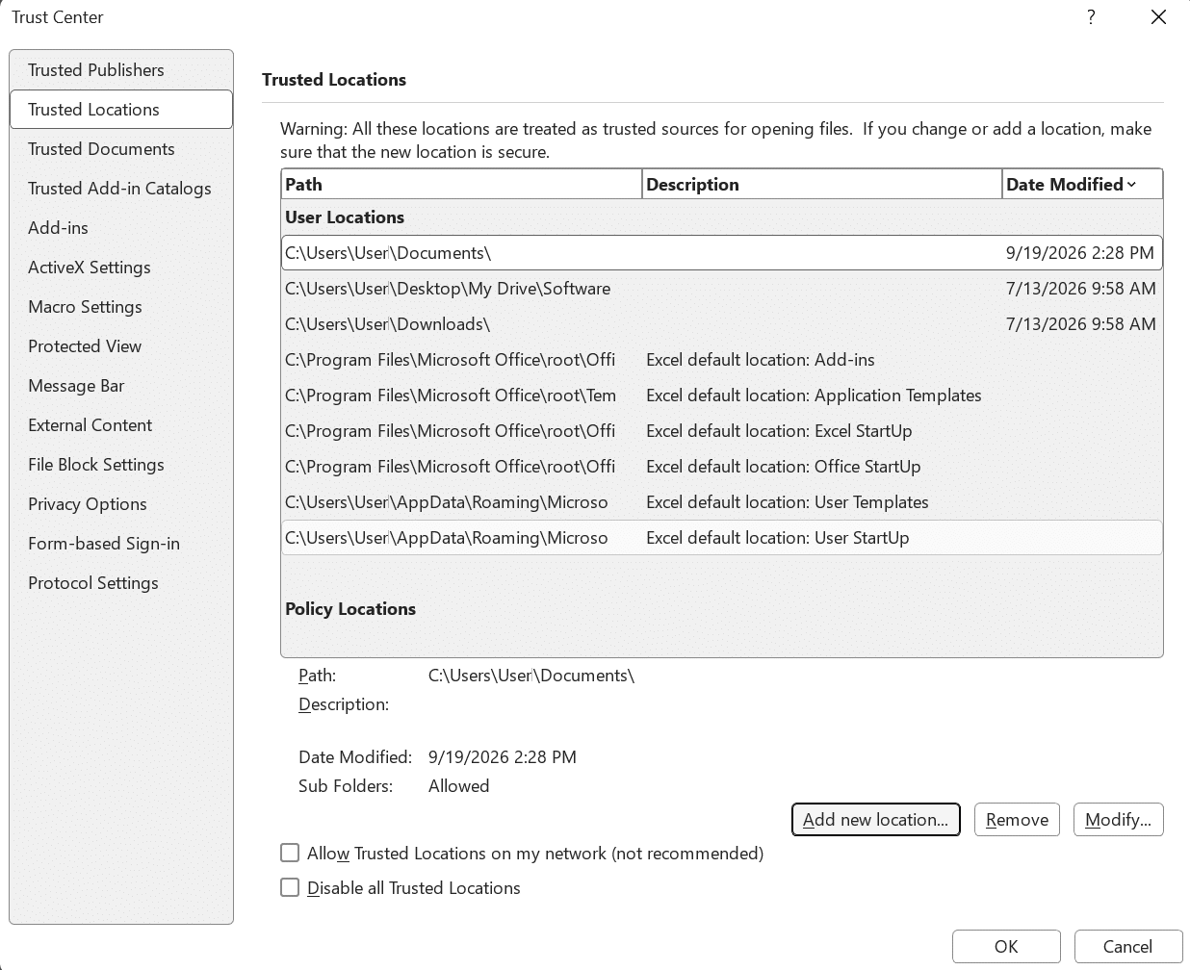Open ActiveX Settings
This screenshot has width=1190, height=970.
(x=121, y=268)
